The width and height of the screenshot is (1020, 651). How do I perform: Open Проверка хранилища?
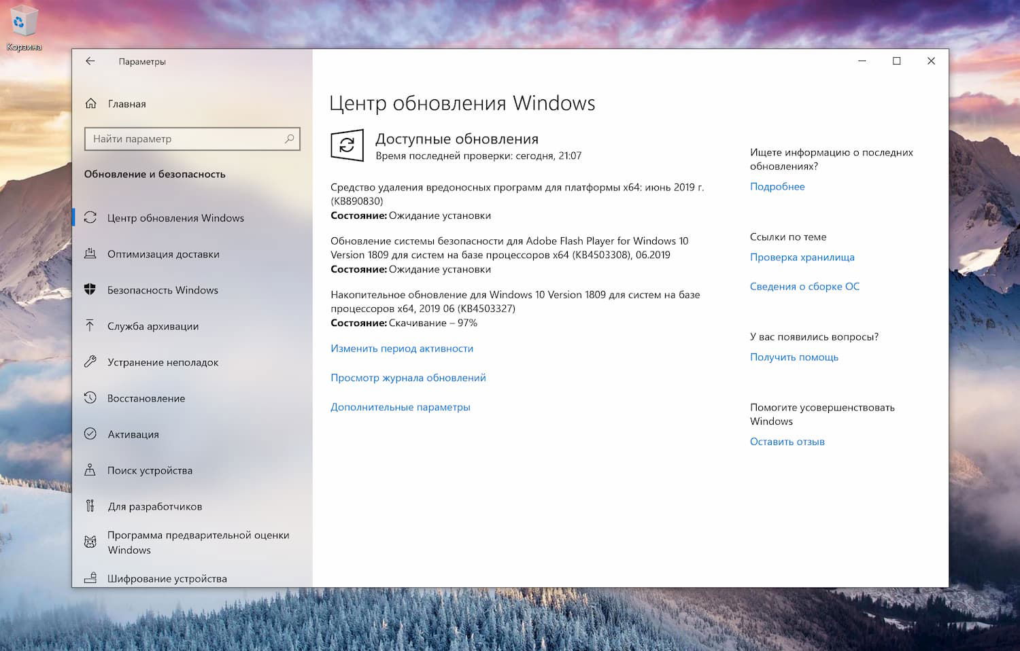(x=802, y=257)
